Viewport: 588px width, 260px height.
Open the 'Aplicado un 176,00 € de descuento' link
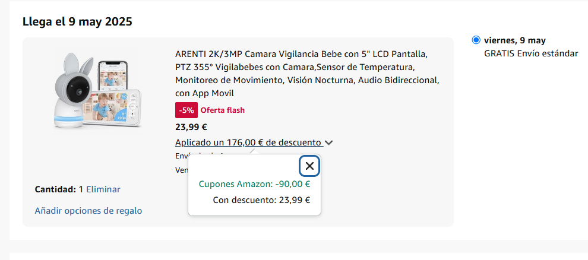(249, 142)
